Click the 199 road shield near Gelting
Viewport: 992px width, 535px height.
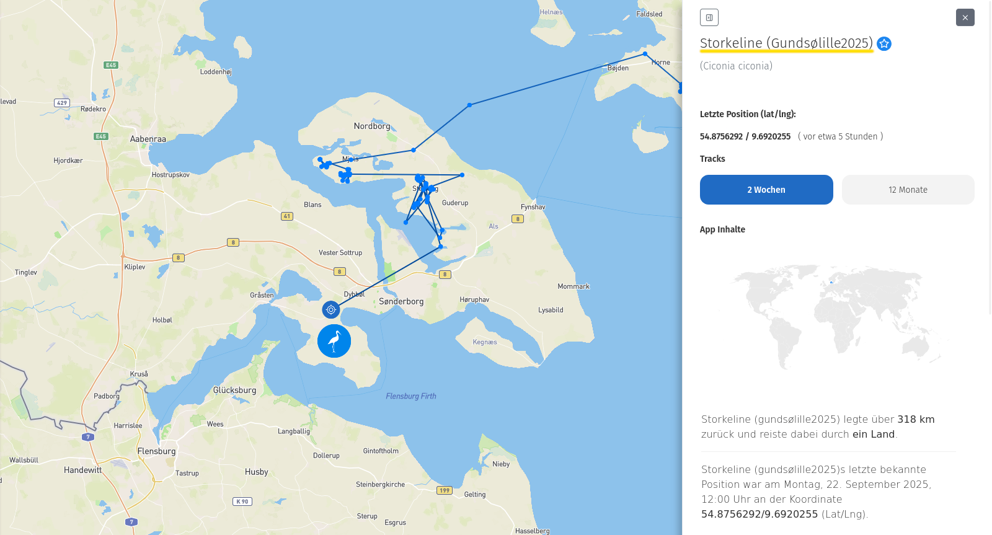click(445, 490)
